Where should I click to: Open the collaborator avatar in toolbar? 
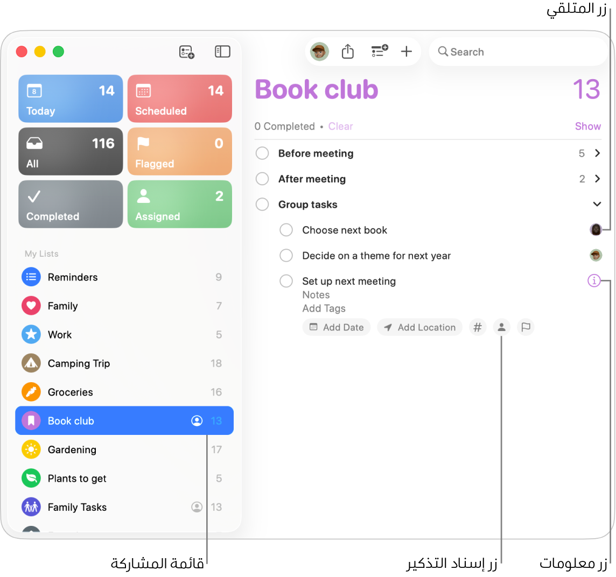pos(319,52)
